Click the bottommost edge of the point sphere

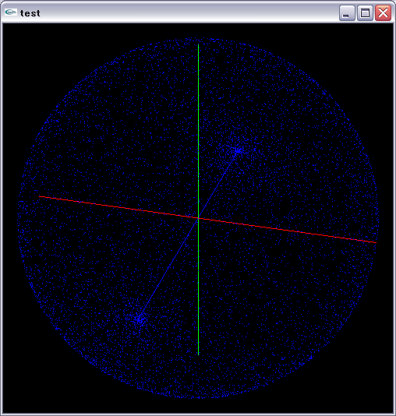click(x=198, y=397)
